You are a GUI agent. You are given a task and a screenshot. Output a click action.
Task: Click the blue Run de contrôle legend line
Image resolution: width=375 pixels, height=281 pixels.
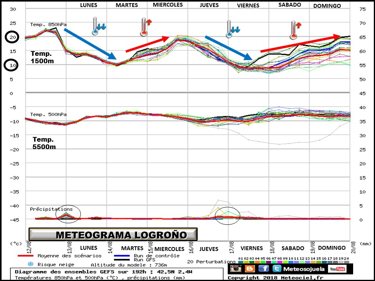point(122,256)
